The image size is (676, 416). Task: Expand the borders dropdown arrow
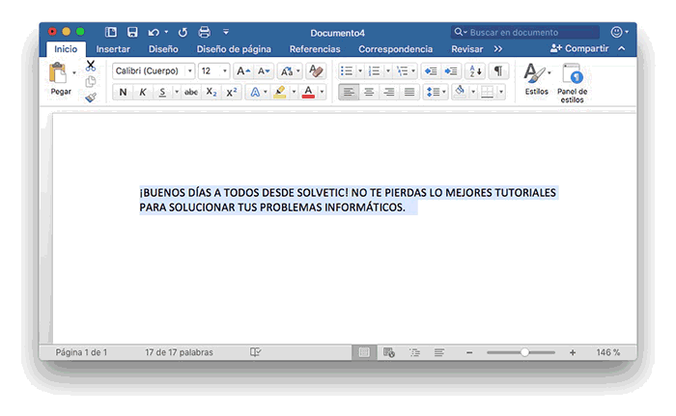501,92
